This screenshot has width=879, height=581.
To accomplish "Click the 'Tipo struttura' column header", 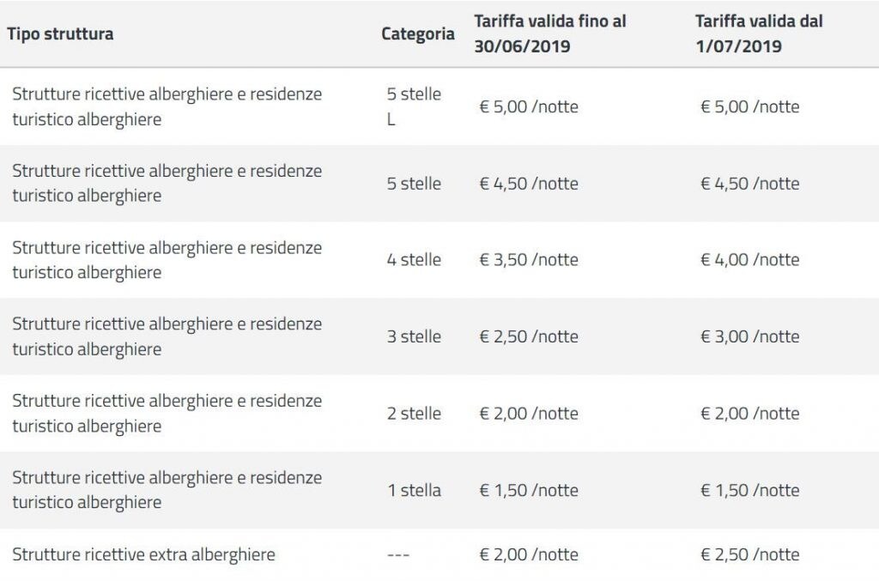I will [60, 34].
